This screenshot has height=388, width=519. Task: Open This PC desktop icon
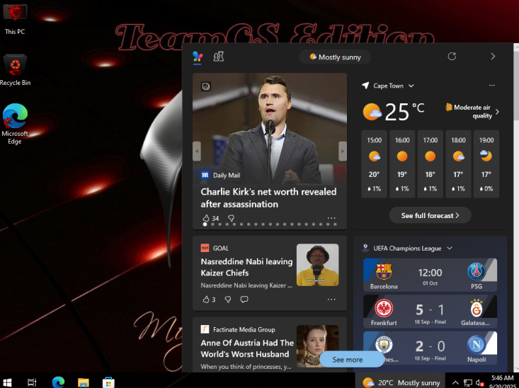pyautogui.click(x=15, y=20)
